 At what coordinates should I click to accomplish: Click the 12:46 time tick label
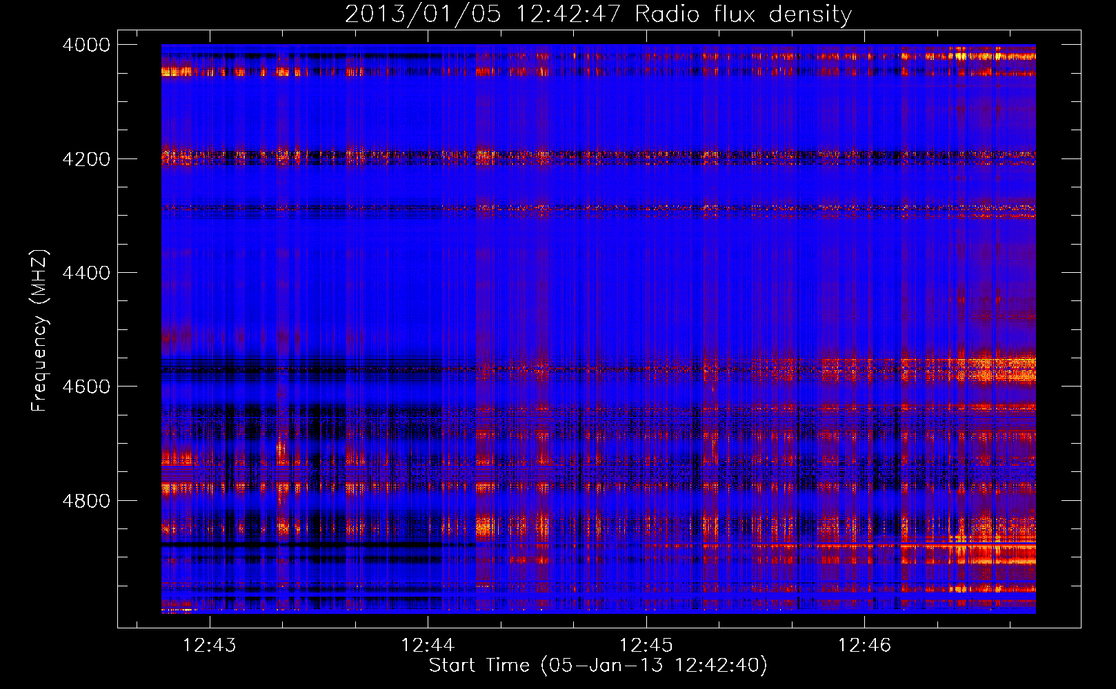(x=864, y=645)
